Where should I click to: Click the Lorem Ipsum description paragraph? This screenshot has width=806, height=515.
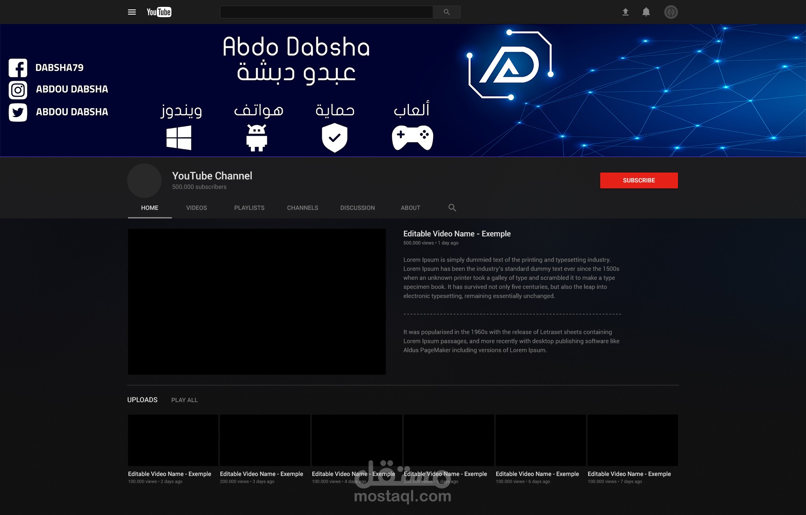[x=511, y=278]
